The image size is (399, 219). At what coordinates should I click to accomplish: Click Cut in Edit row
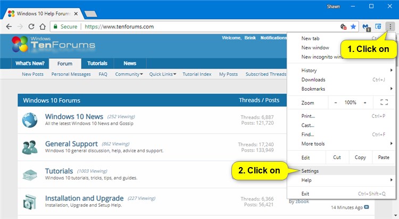pyautogui.click(x=337, y=157)
